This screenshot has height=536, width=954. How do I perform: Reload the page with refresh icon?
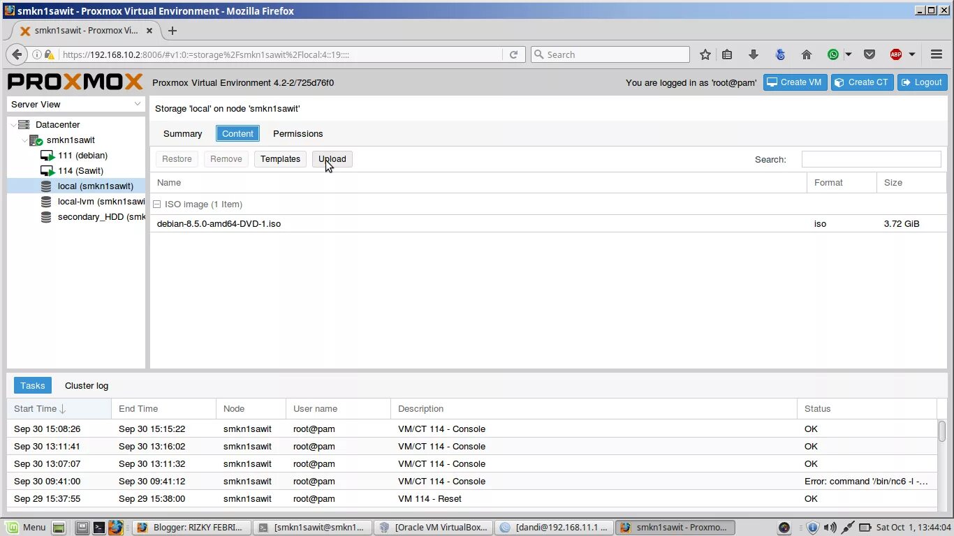point(513,54)
